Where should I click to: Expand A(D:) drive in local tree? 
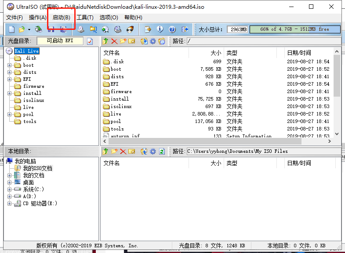pyautogui.click(x=10, y=196)
